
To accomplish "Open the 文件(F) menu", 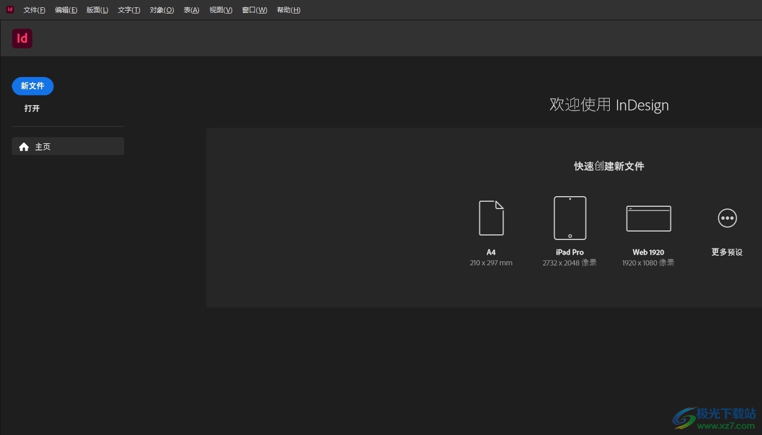I will click(34, 10).
